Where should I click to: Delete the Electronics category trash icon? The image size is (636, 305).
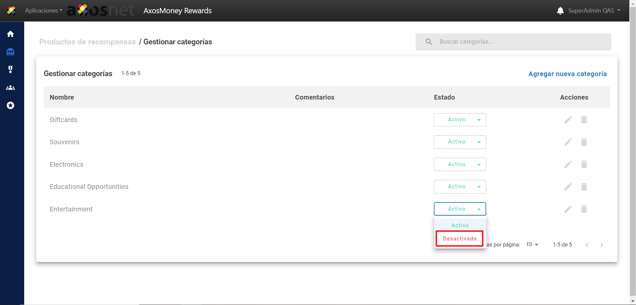(x=584, y=164)
